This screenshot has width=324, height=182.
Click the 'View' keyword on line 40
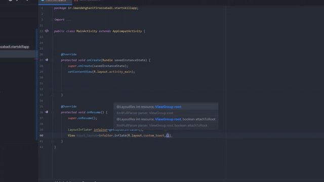[71, 135]
